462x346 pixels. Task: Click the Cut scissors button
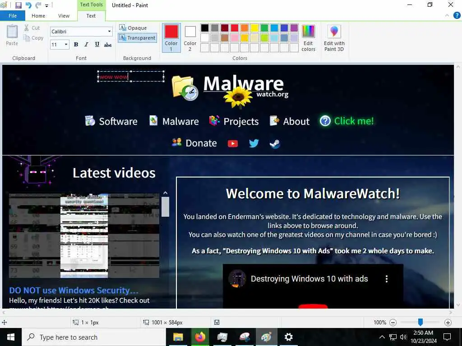(x=32, y=28)
